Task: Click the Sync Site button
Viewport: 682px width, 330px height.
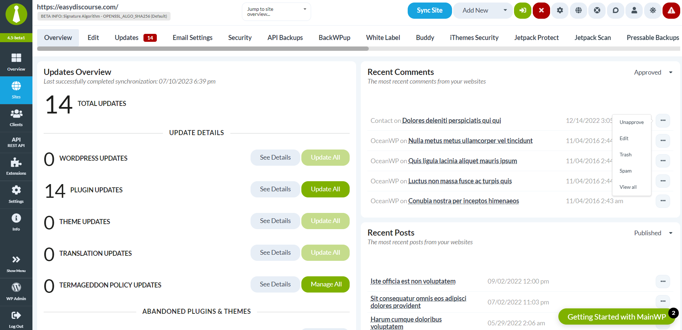Action: [x=430, y=10]
